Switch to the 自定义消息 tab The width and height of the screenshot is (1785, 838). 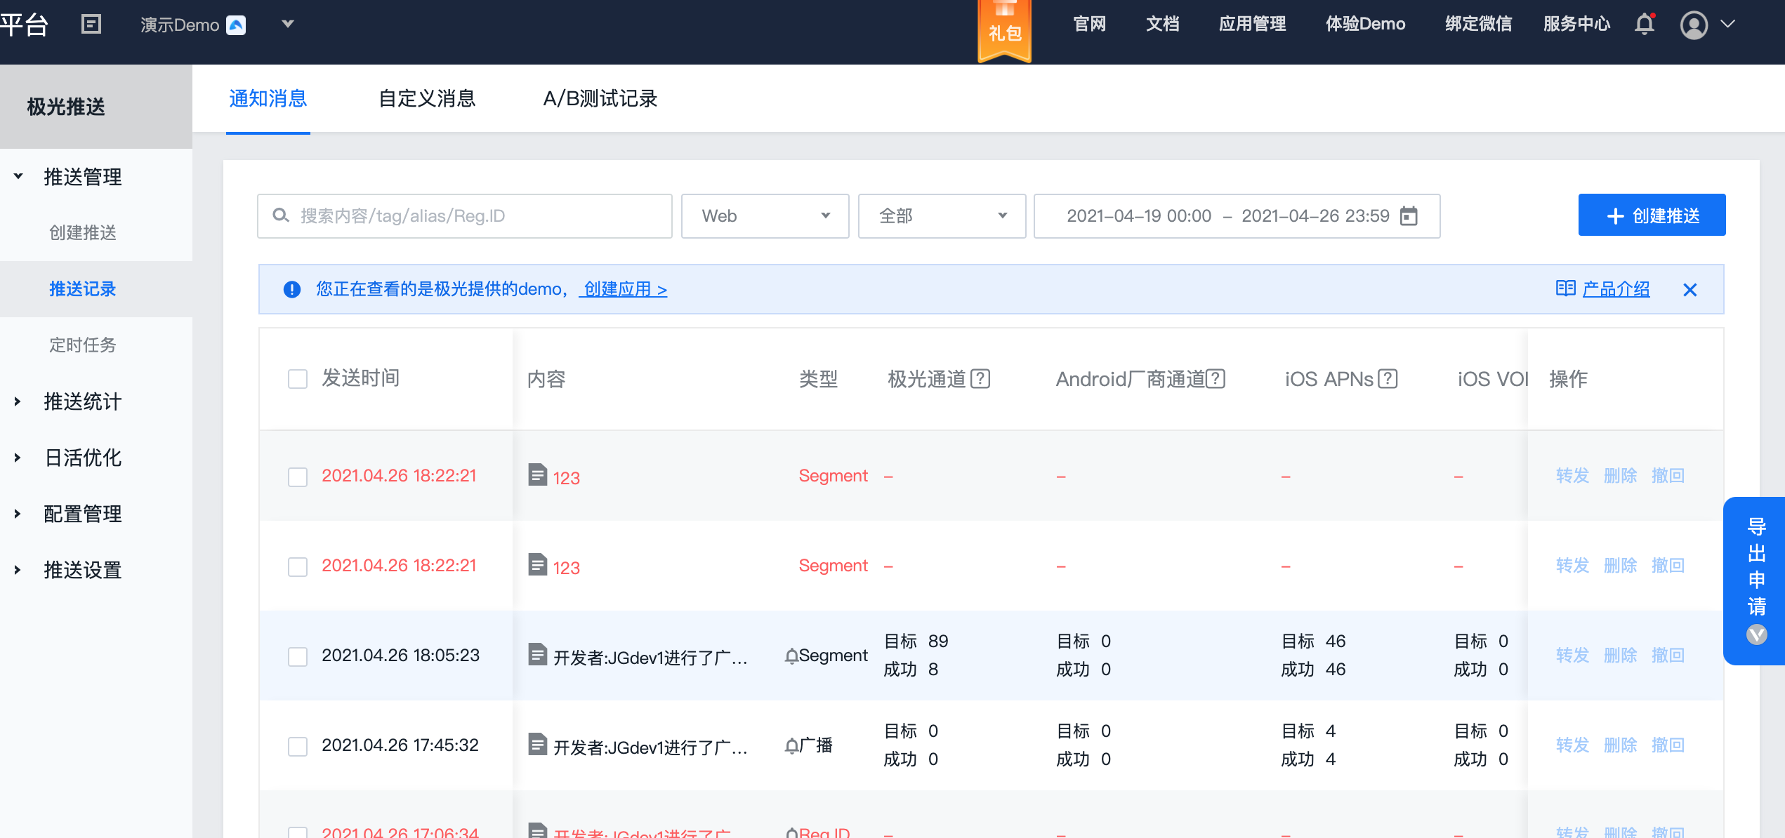tap(427, 99)
